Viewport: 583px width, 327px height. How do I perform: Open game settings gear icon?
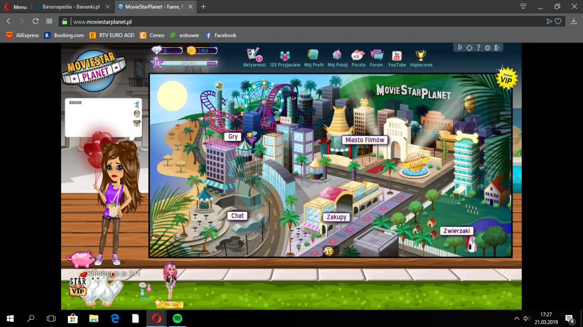pyautogui.click(x=487, y=47)
